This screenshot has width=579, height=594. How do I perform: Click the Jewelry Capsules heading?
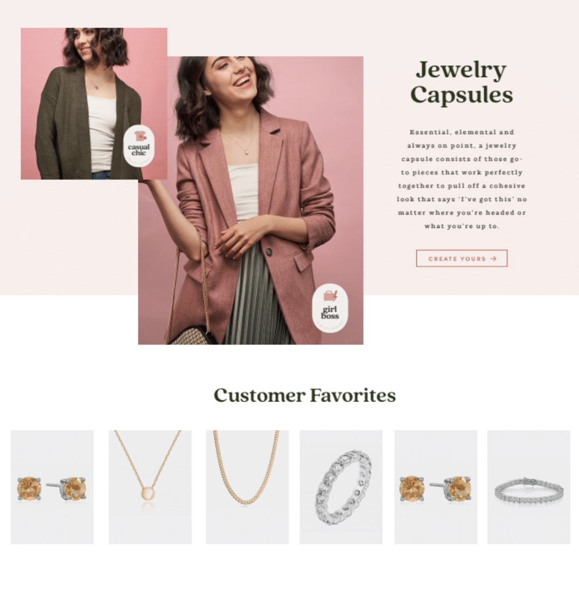(462, 82)
